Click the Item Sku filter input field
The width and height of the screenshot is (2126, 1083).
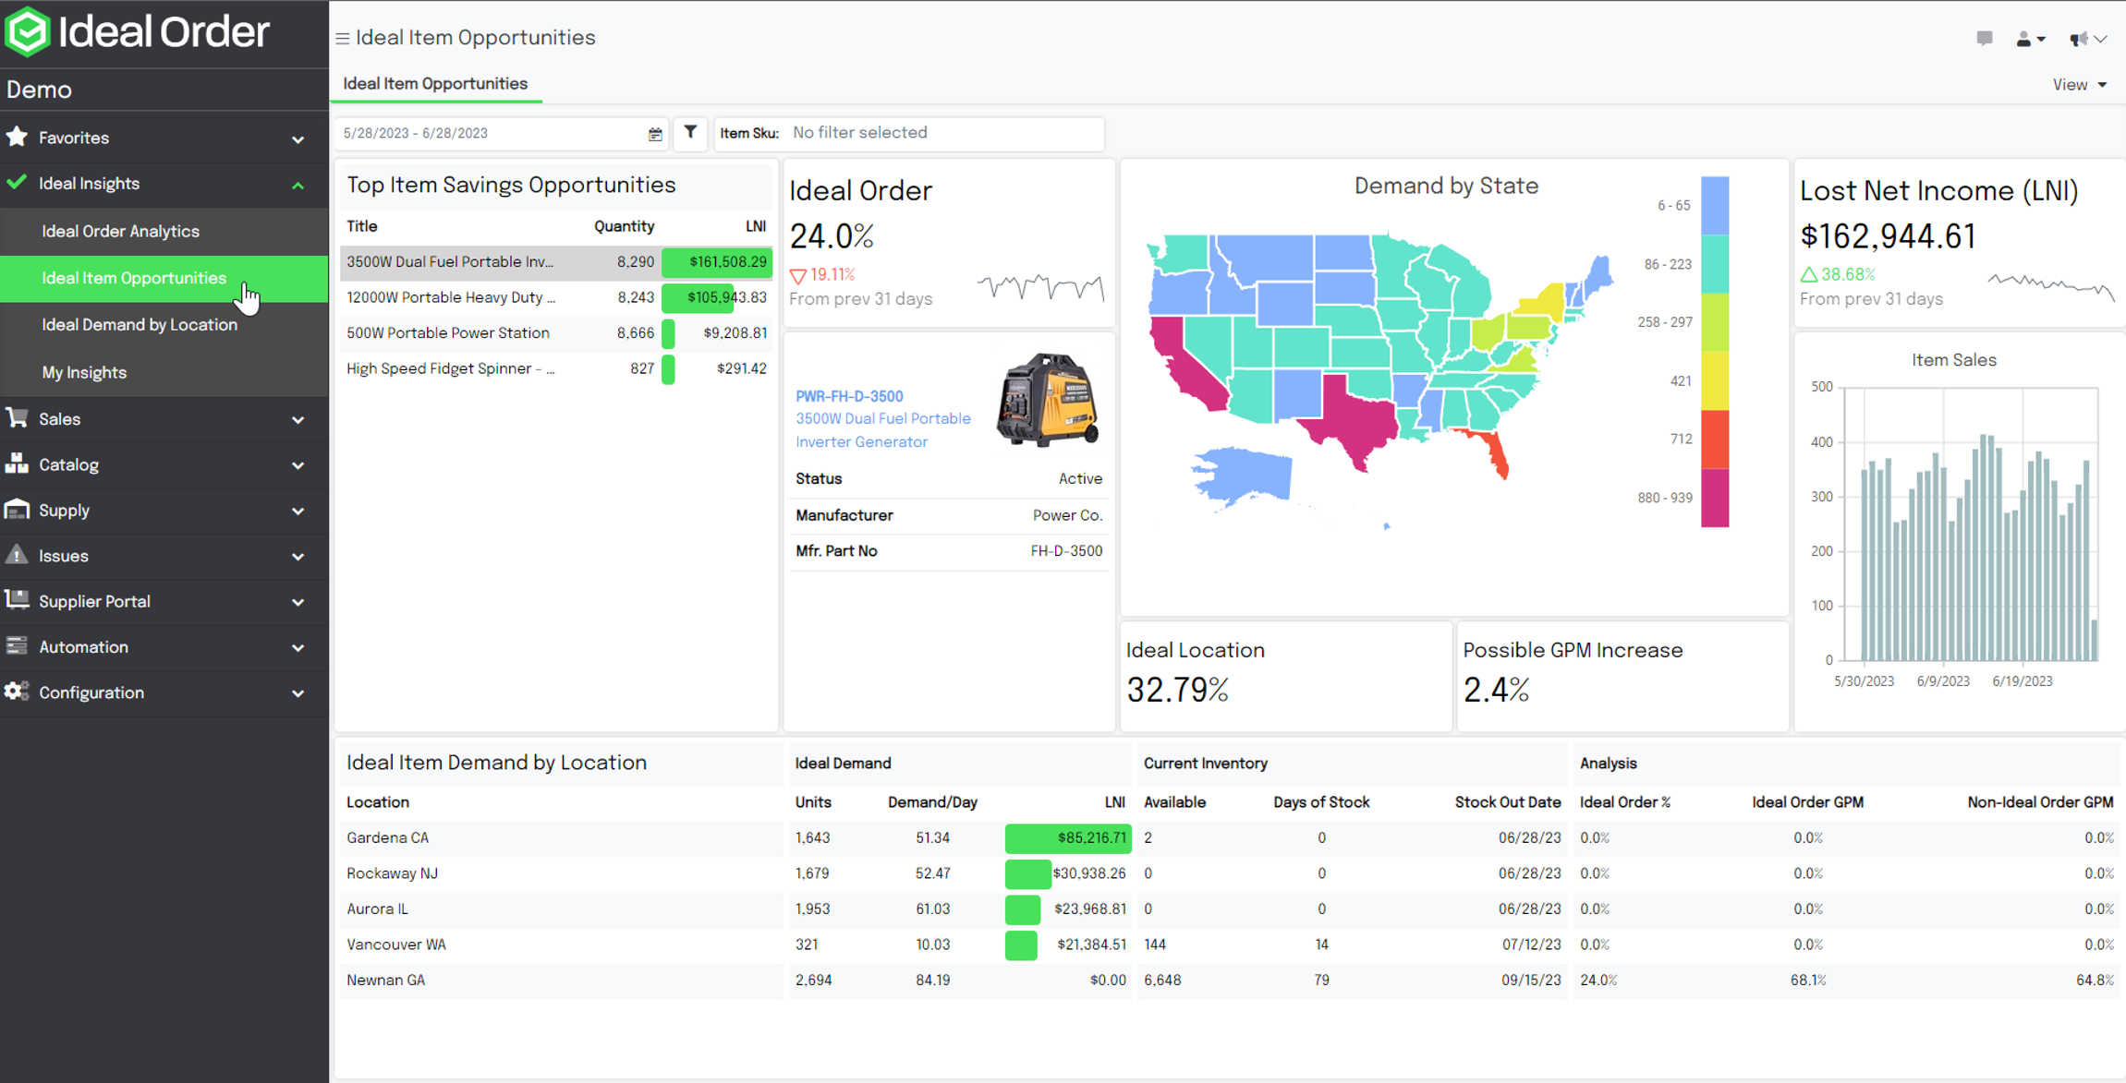[924, 133]
